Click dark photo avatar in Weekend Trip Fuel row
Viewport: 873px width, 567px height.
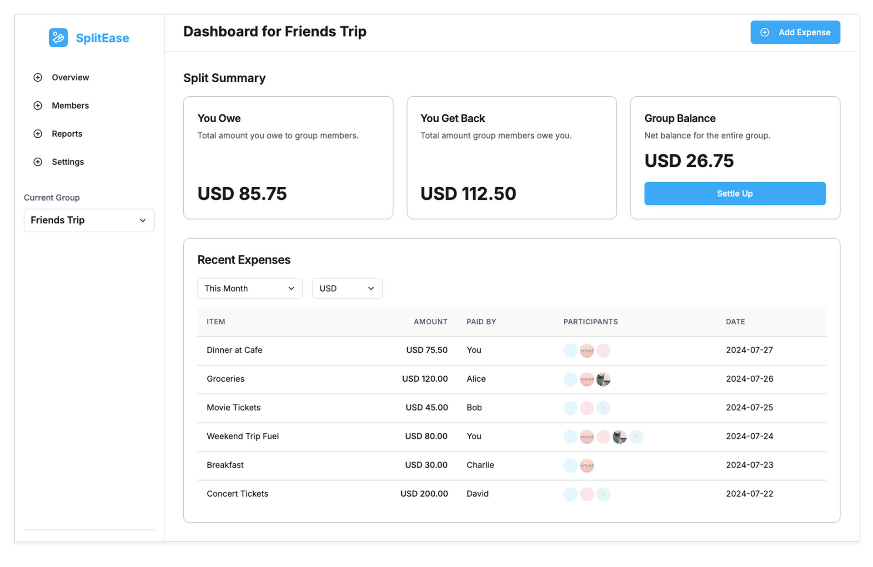[x=619, y=437]
